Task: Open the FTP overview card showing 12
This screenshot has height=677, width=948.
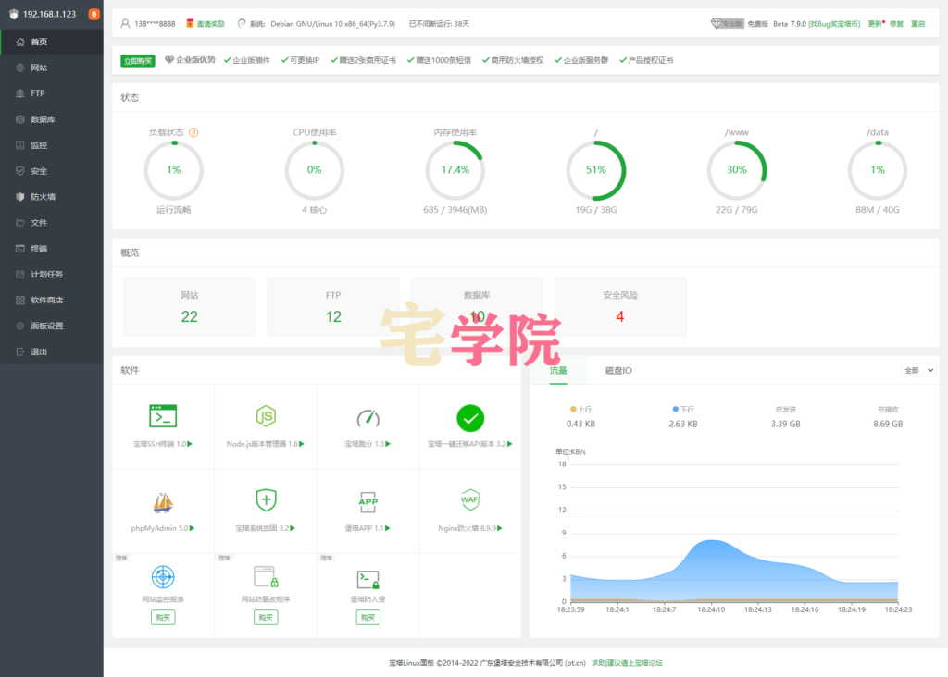Action: [x=333, y=307]
